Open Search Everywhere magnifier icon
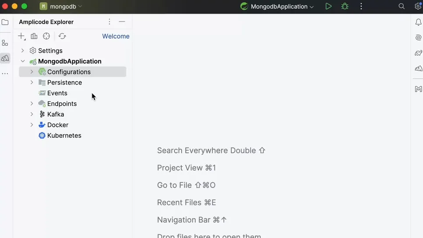Screen dimensions: 423x238 click(x=402, y=6)
